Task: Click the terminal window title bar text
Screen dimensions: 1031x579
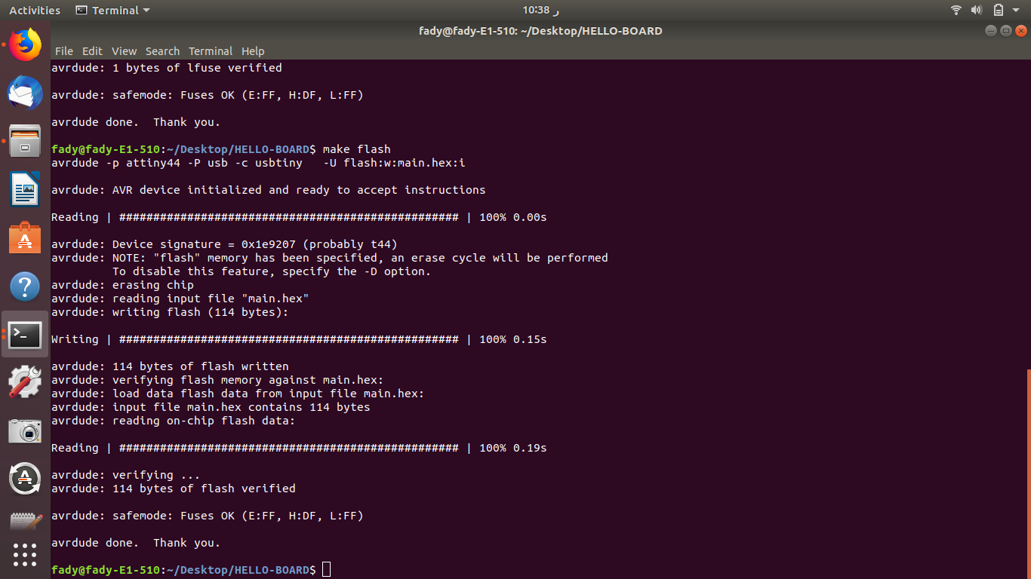Action: point(540,31)
